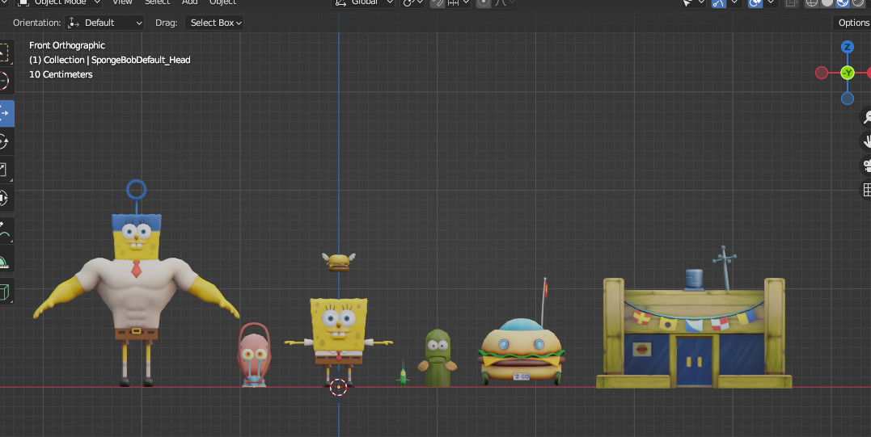Select the blue ring above muscular SpongeBob
The height and width of the screenshot is (437, 871).
click(136, 190)
